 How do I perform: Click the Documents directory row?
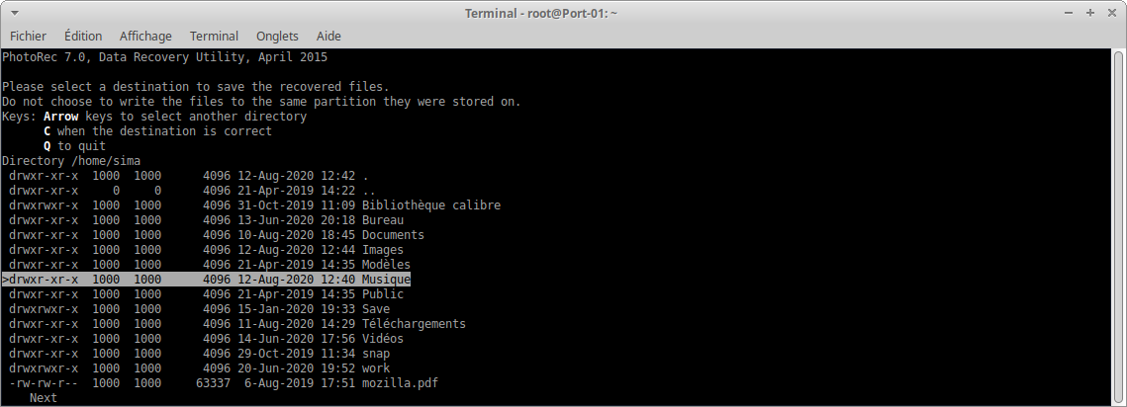[393, 235]
